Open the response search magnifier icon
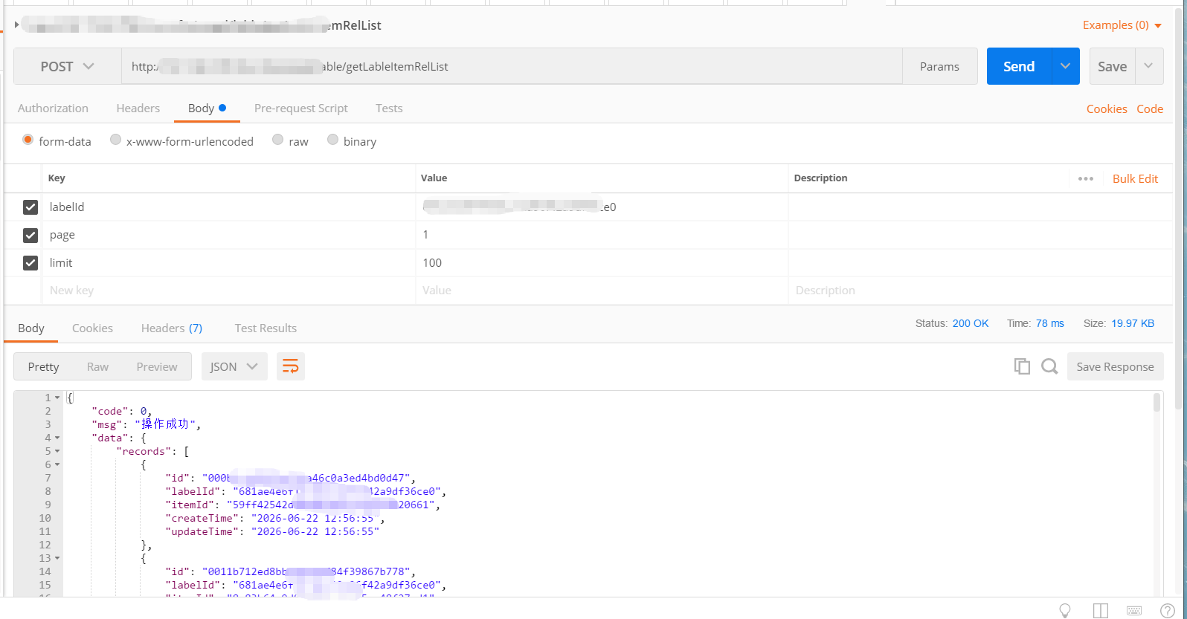 1049,366
